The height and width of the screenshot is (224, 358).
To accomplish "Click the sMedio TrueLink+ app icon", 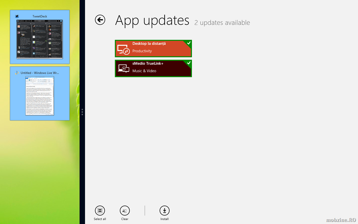I will tap(123, 68).
